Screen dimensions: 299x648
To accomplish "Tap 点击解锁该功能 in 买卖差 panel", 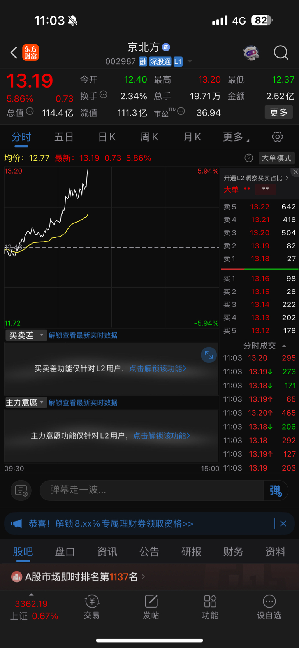I will 158,368.
